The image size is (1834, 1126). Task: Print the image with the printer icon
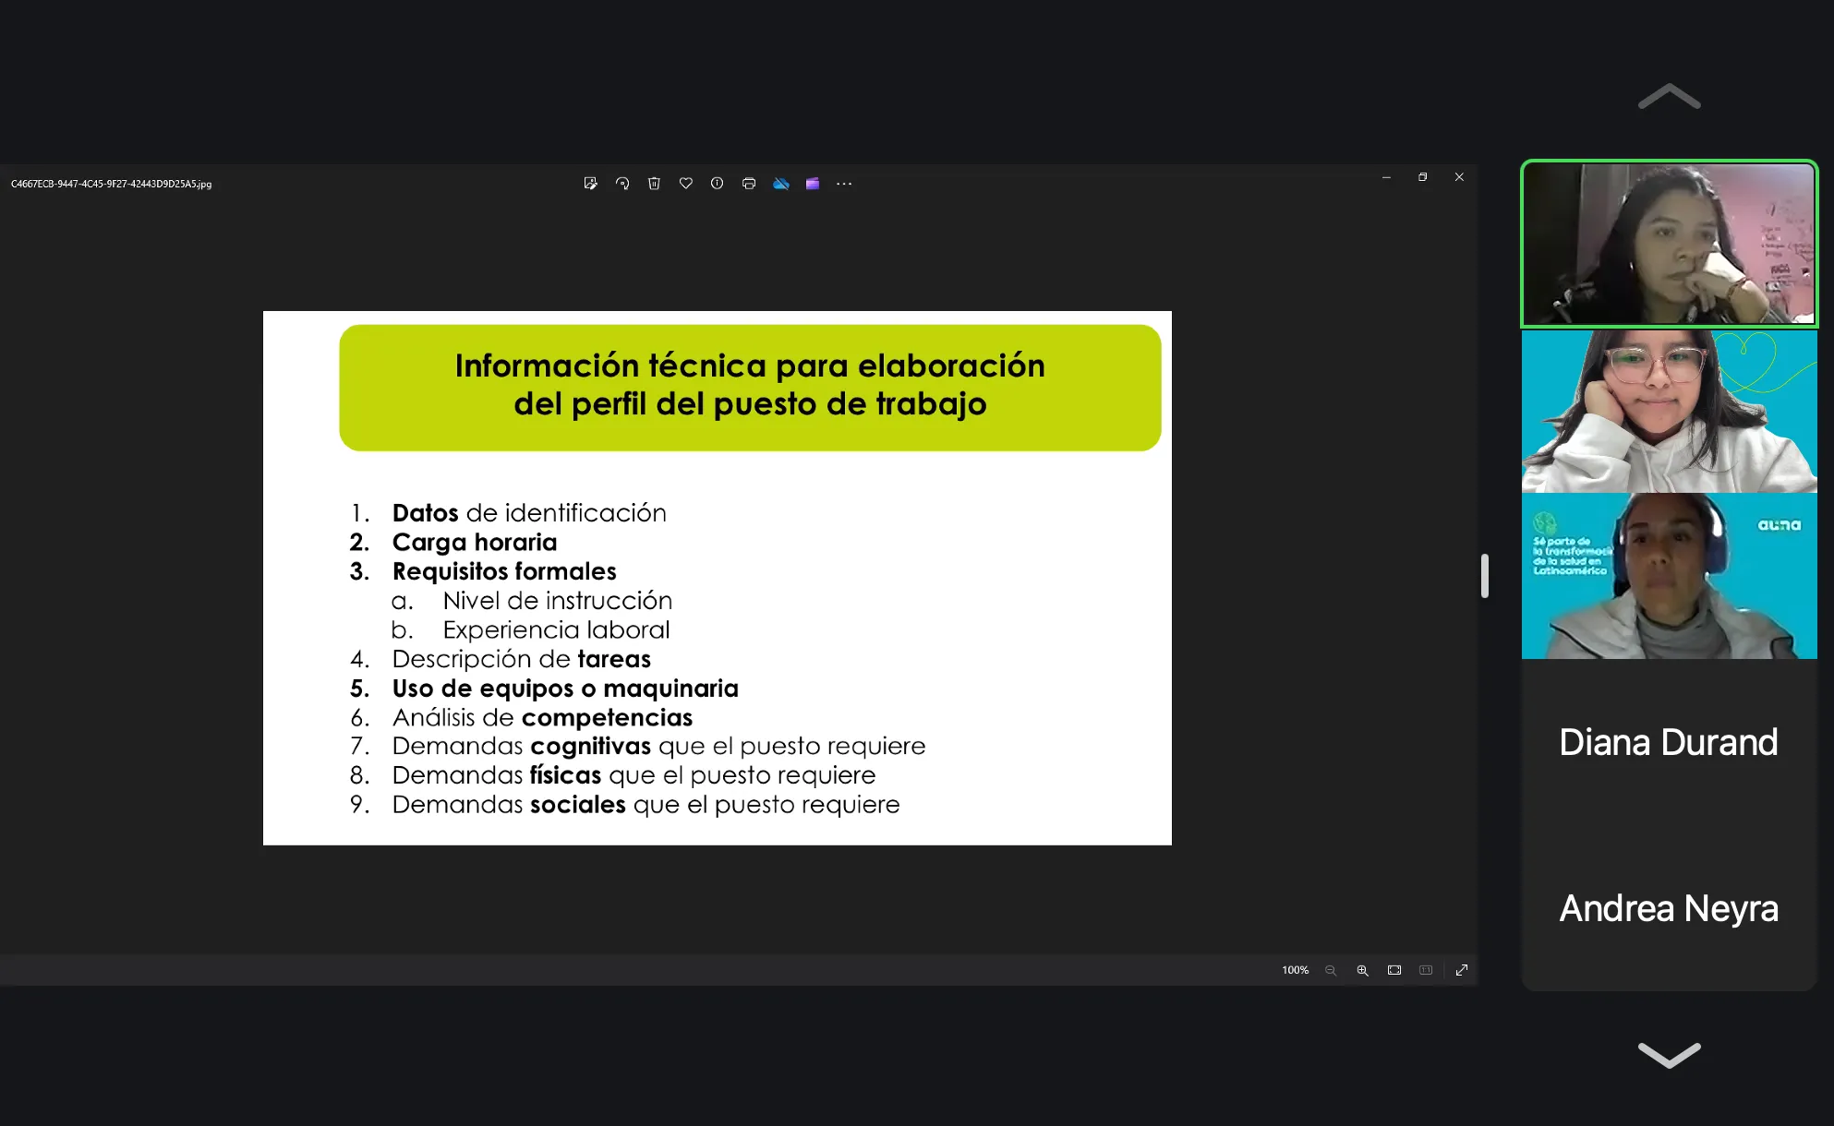tap(749, 184)
